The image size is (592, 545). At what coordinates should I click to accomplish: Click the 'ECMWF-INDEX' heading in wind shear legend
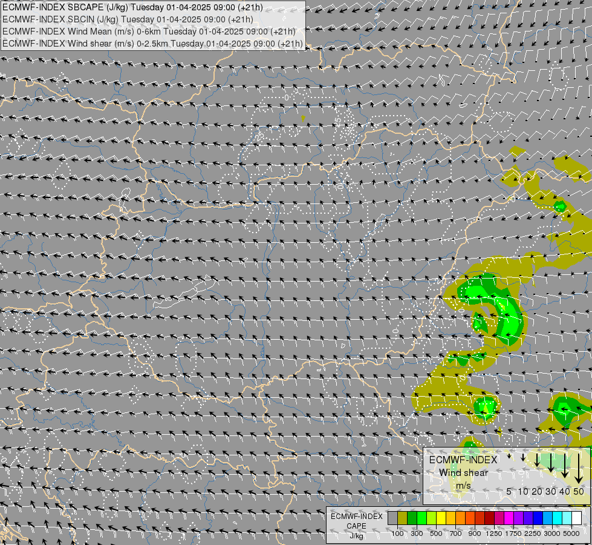point(463,460)
